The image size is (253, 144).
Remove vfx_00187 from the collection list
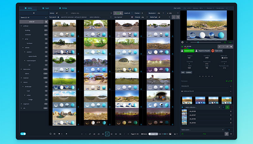231,115
